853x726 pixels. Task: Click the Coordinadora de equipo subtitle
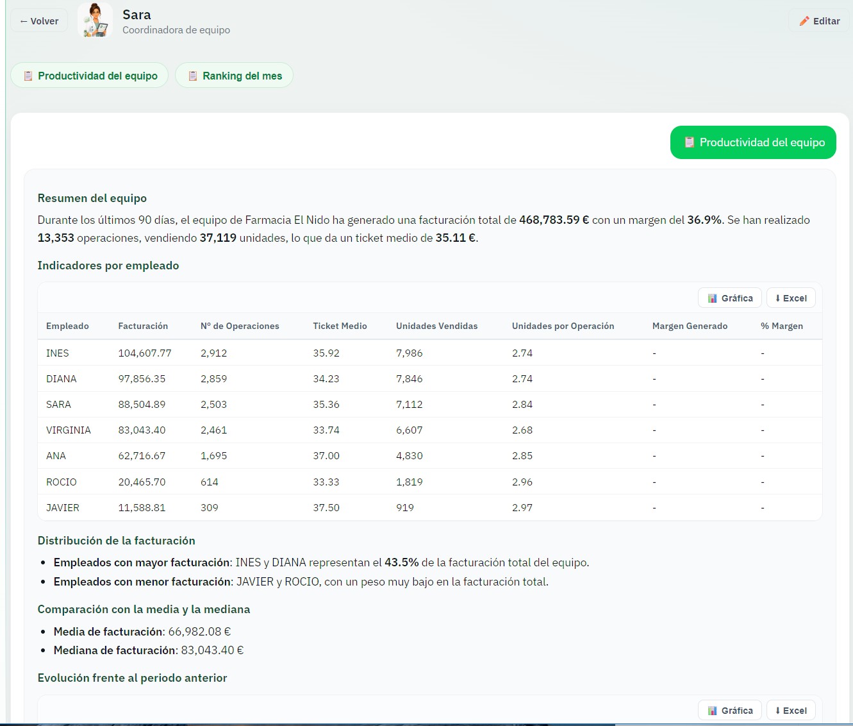click(x=176, y=30)
